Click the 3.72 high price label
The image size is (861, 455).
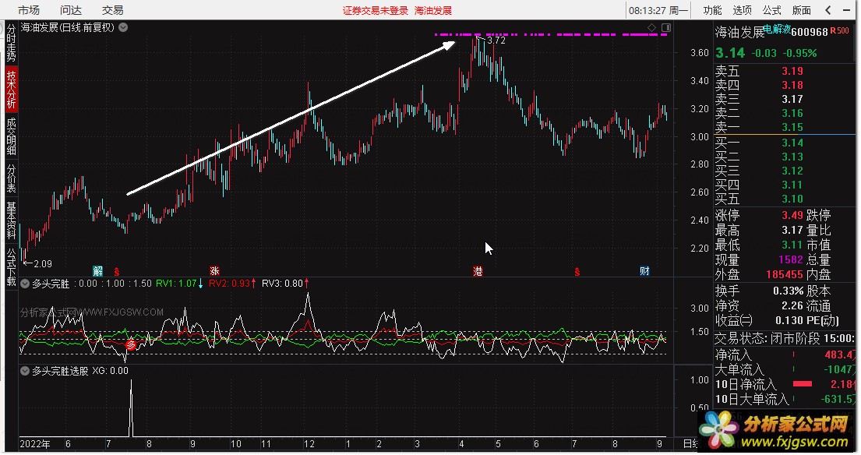496,40
